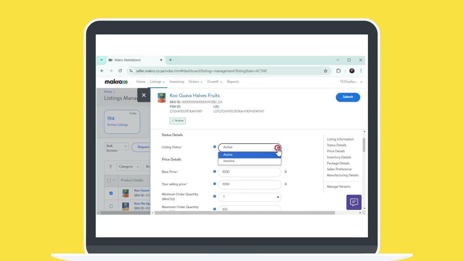Click the Koo Guava row thumbnail in list
Viewport: 464px width, 261px height.
point(125,193)
